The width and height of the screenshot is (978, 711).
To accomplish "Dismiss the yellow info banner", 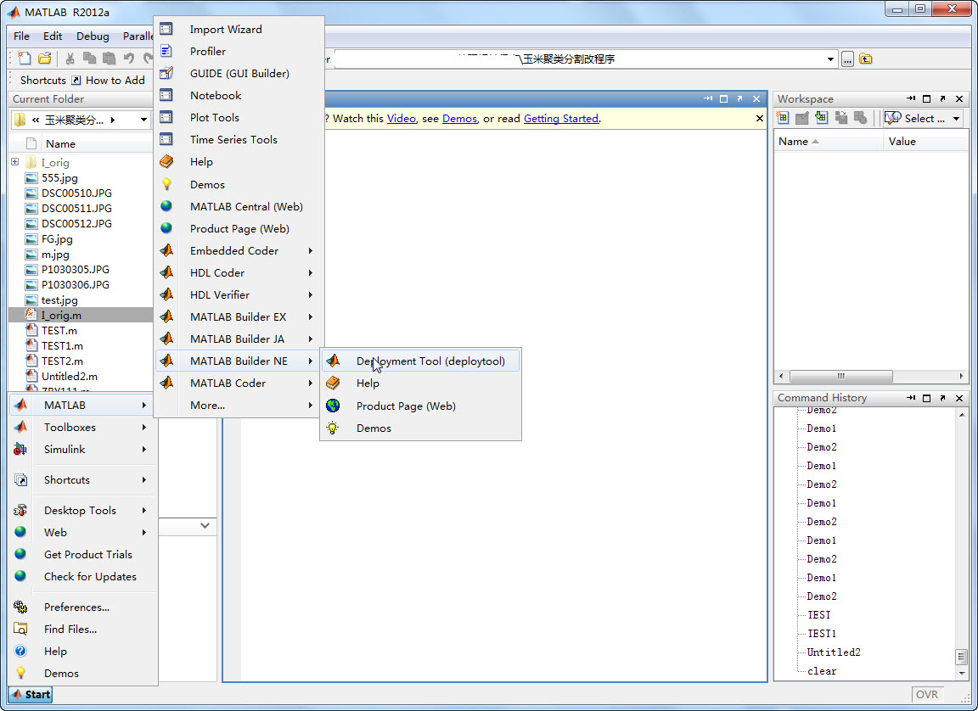I will coord(759,119).
